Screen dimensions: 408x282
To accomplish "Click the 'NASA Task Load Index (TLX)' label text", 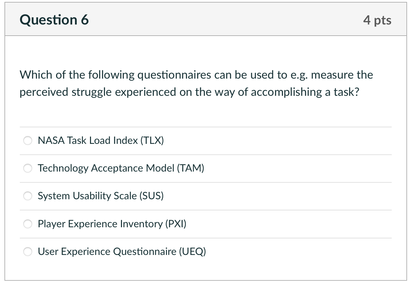I will [x=101, y=140].
